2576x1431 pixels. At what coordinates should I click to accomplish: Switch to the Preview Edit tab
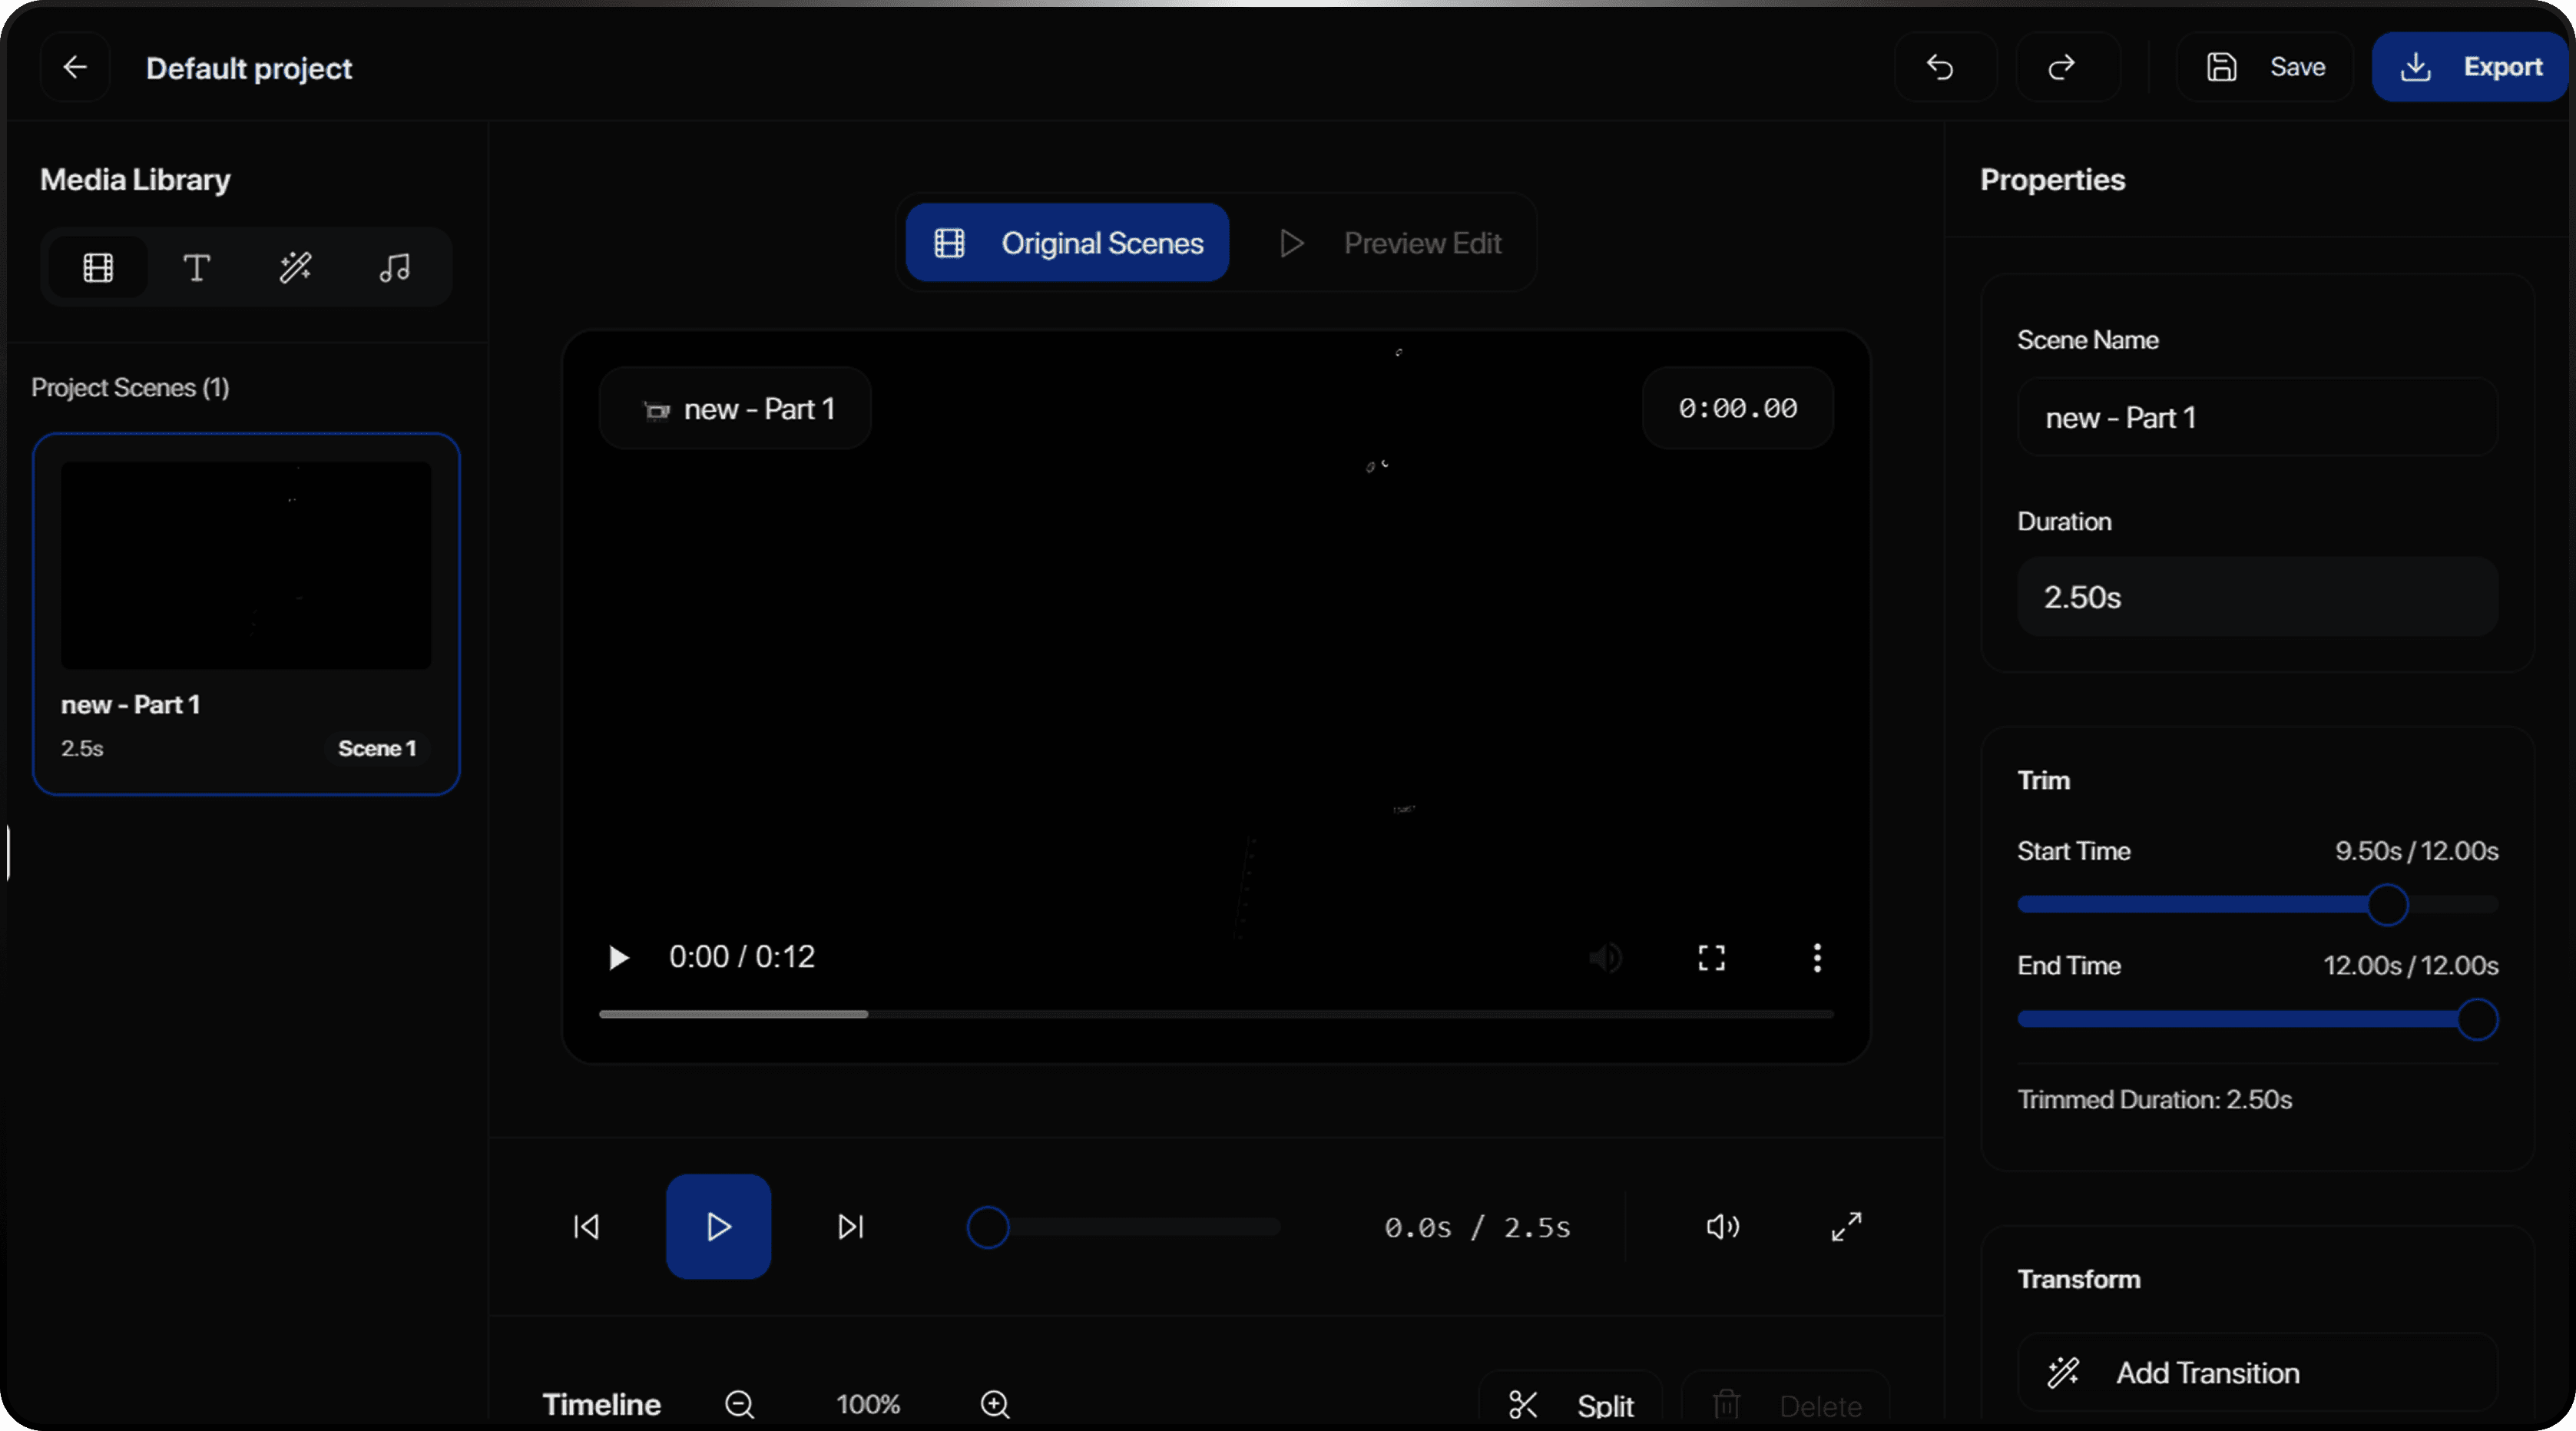1390,243
